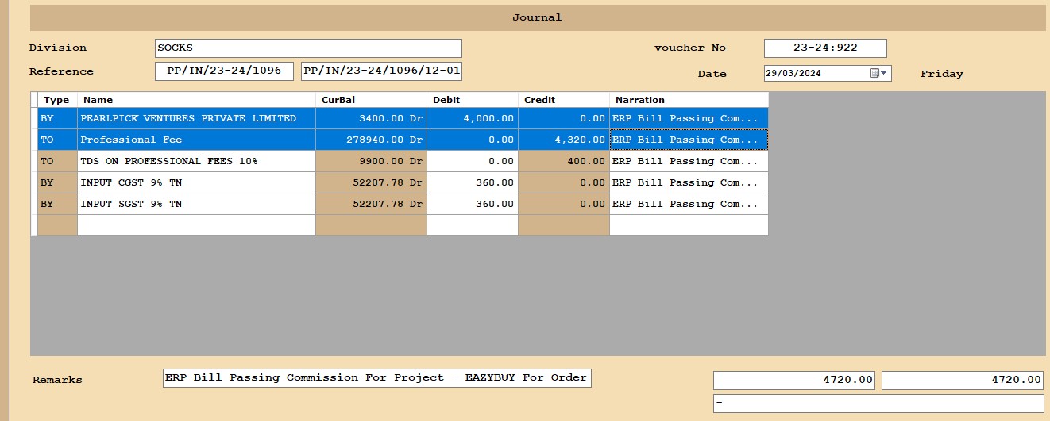Select the INPUT SGST 9% TN row
Viewport: 1050px width, 421px height.
(x=195, y=205)
